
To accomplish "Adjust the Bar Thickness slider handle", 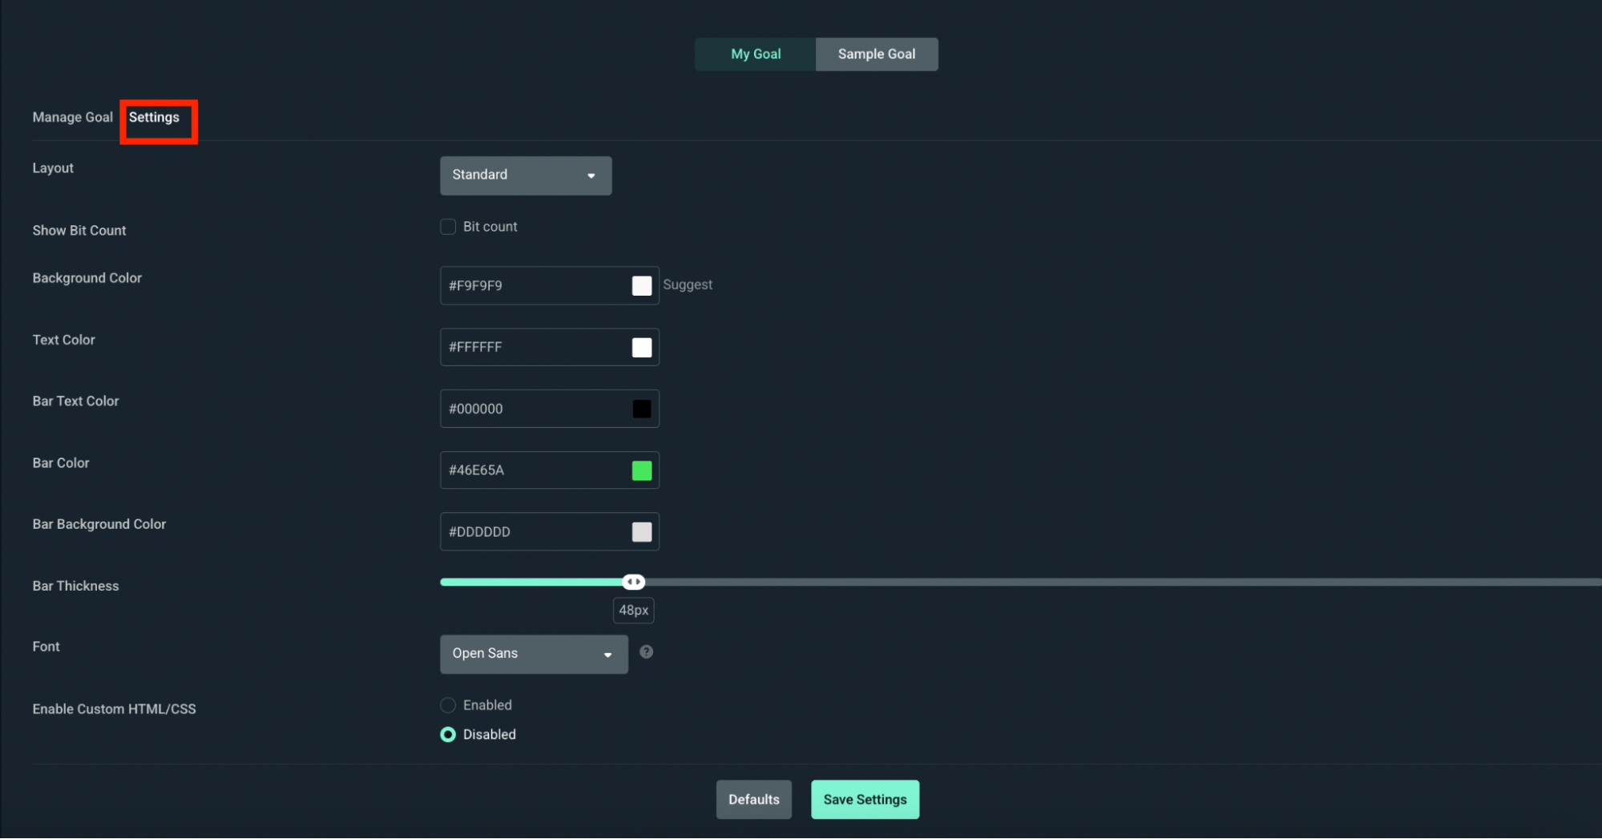I will (633, 581).
